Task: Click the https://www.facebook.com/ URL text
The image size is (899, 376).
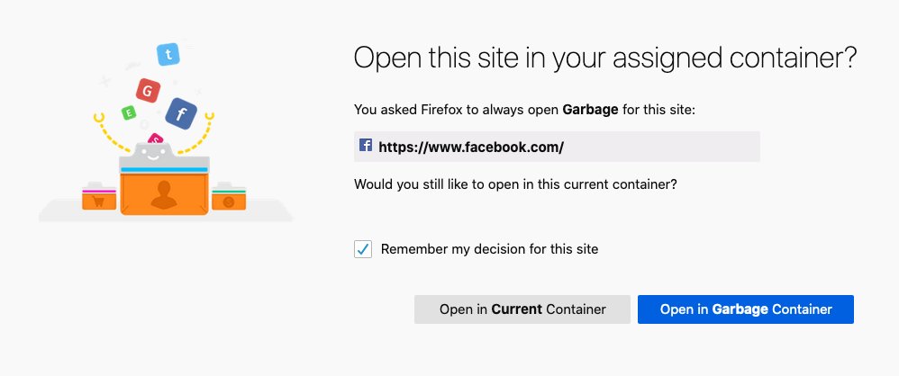Action: pos(471,148)
